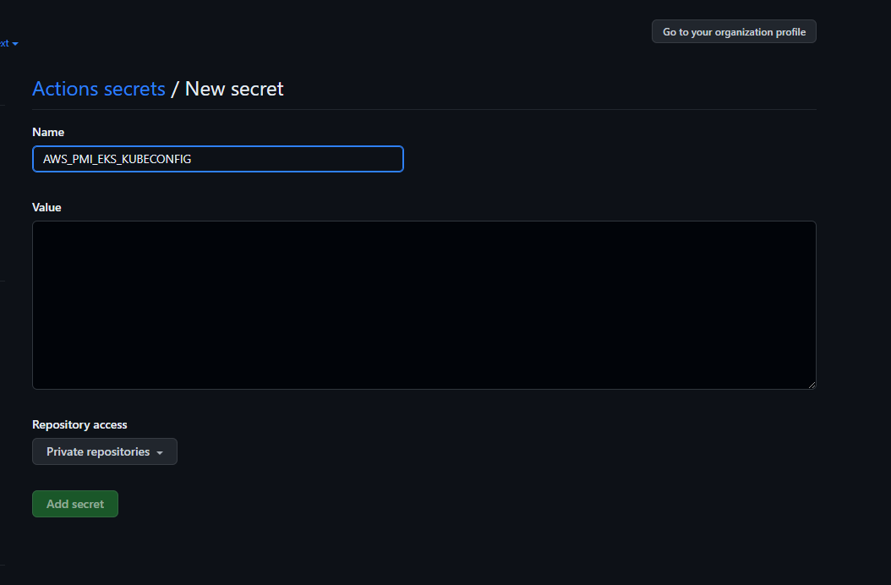
Task: Click the slash separator in the breadcrumb
Action: (175, 89)
